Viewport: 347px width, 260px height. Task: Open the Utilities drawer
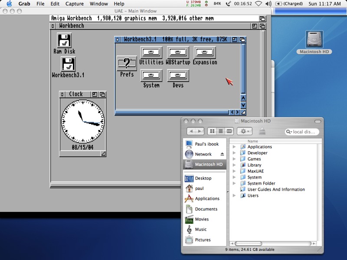pos(151,52)
